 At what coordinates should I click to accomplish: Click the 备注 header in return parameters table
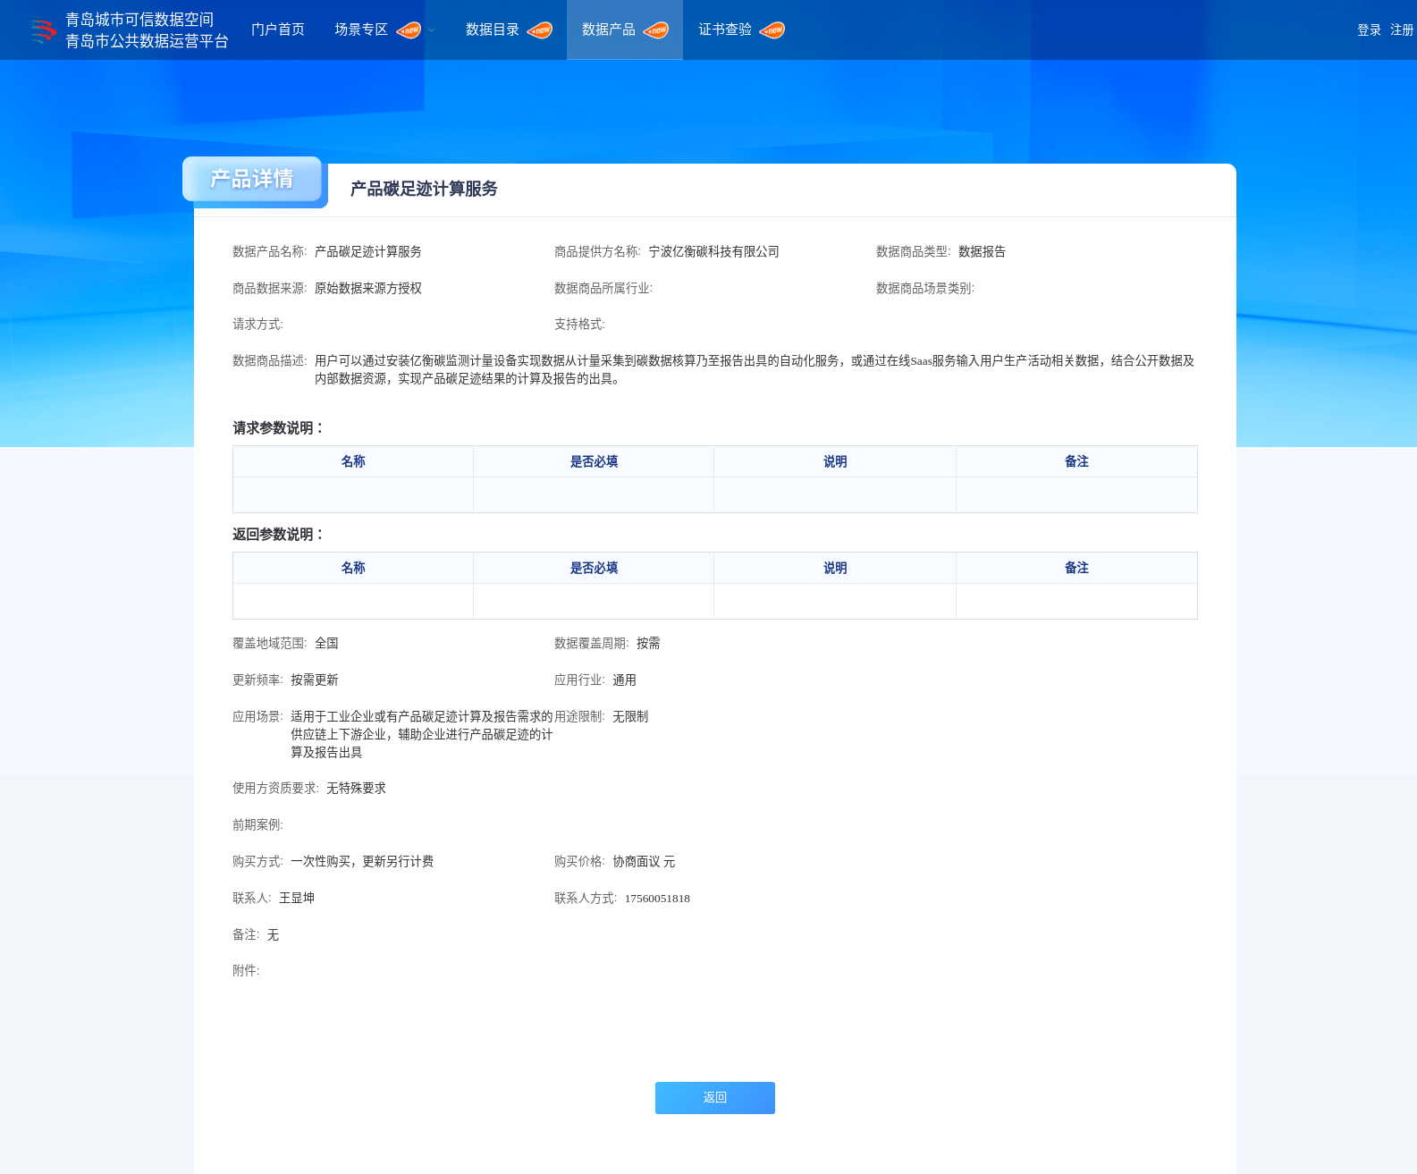coord(1076,568)
